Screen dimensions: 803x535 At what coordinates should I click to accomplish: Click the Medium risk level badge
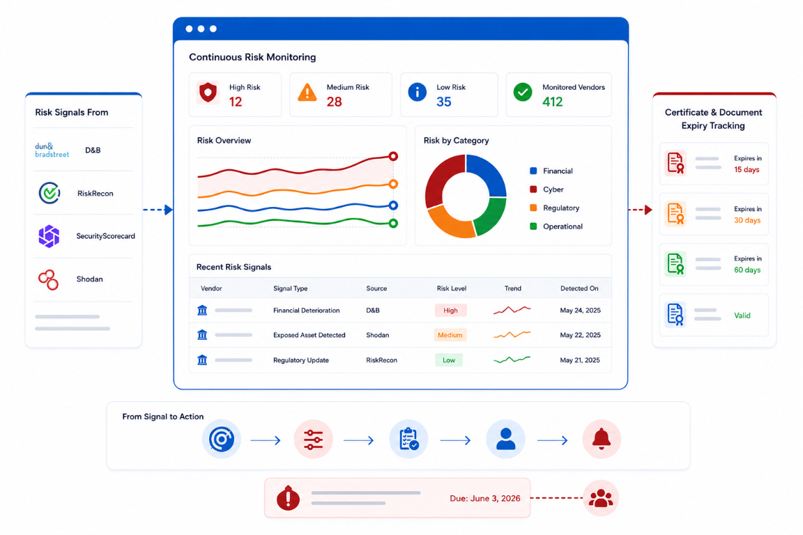(450, 335)
